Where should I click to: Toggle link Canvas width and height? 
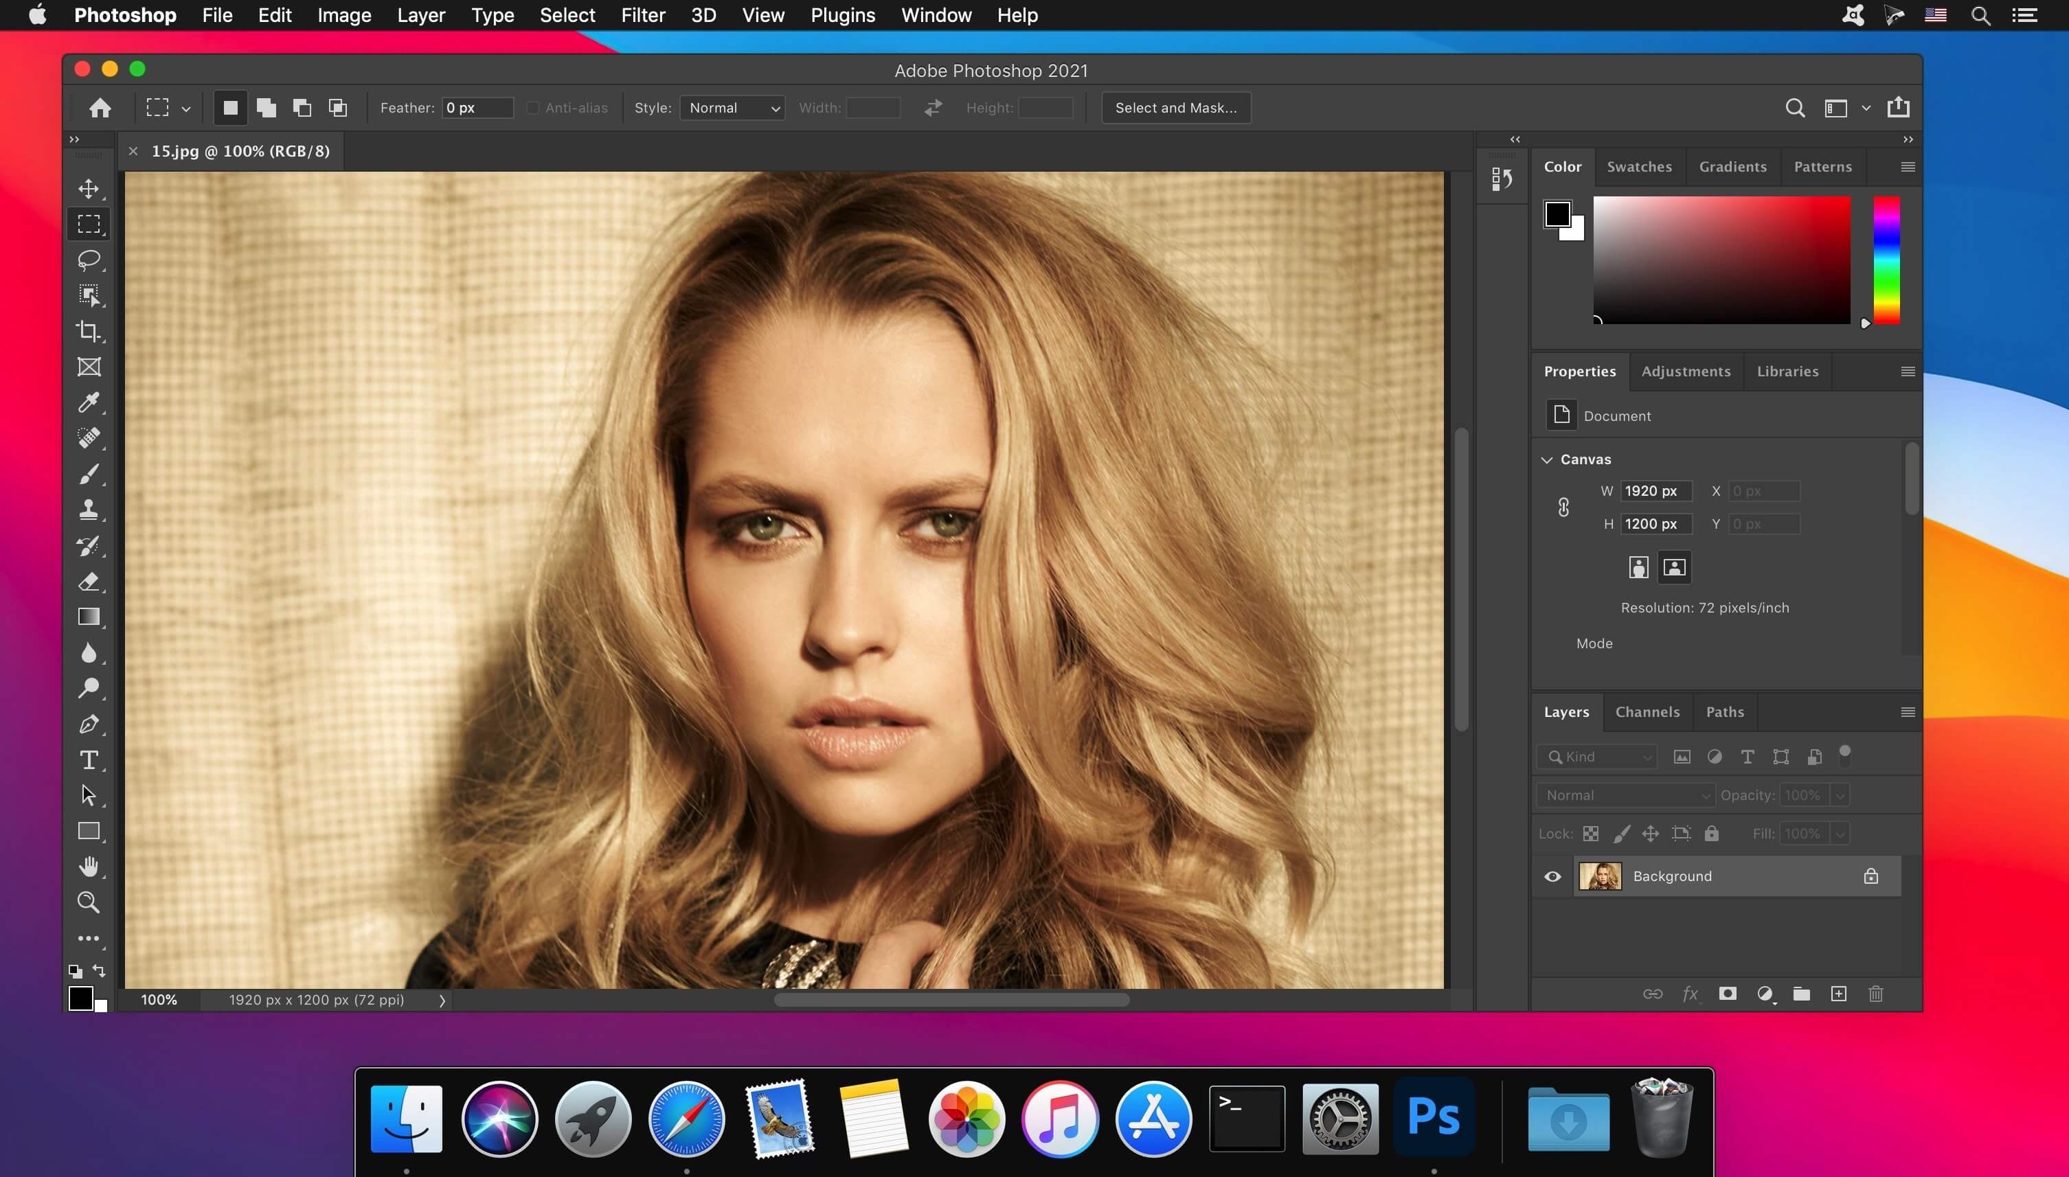(1563, 507)
